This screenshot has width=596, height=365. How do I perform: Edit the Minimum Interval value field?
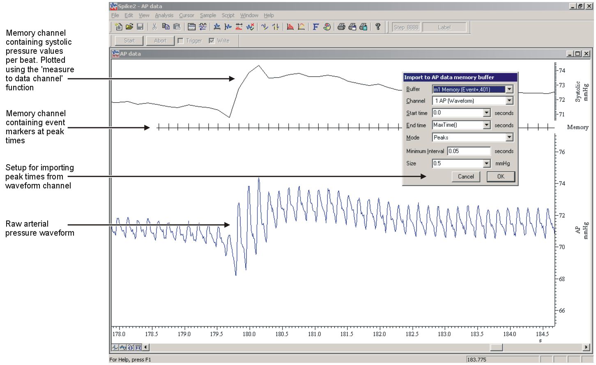click(x=469, y=151)
